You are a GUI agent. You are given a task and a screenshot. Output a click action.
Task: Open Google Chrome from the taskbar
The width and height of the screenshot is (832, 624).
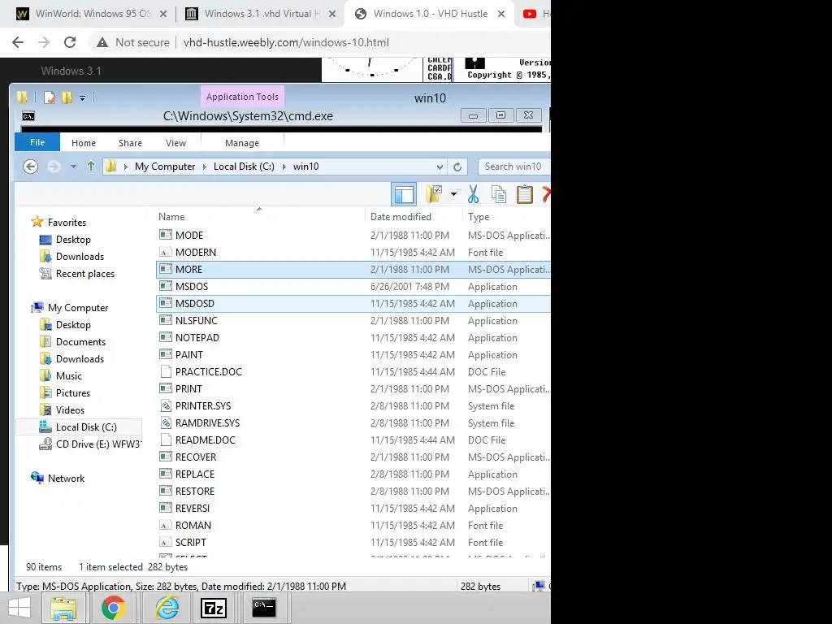click(114, 608)
